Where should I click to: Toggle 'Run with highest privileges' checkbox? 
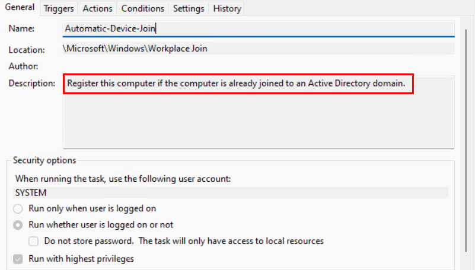pyautogui.click(x=18, y=259)
